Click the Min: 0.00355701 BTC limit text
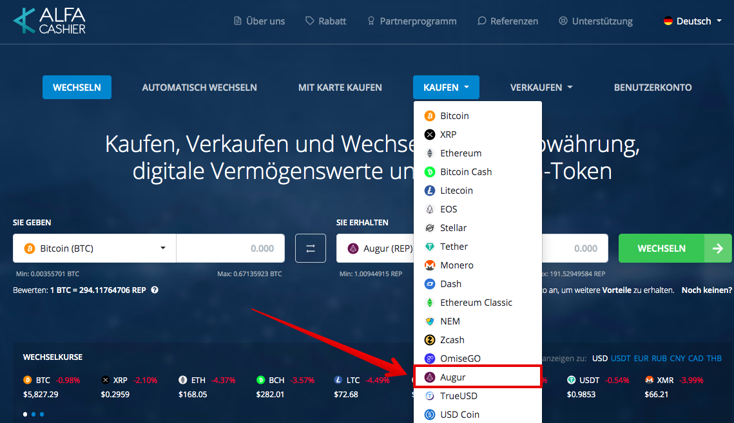Viewport: 734px width, 423px height. 48,274
